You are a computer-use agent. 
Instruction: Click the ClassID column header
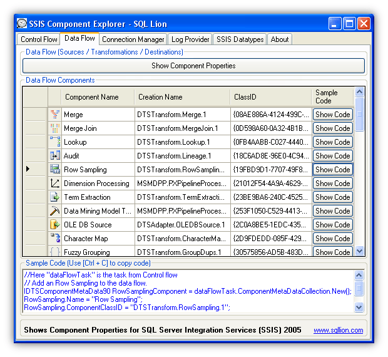pos(271,97)
